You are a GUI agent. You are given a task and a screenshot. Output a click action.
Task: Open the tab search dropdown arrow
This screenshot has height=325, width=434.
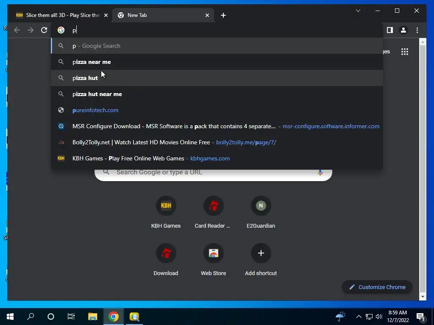tap(358, 11)
